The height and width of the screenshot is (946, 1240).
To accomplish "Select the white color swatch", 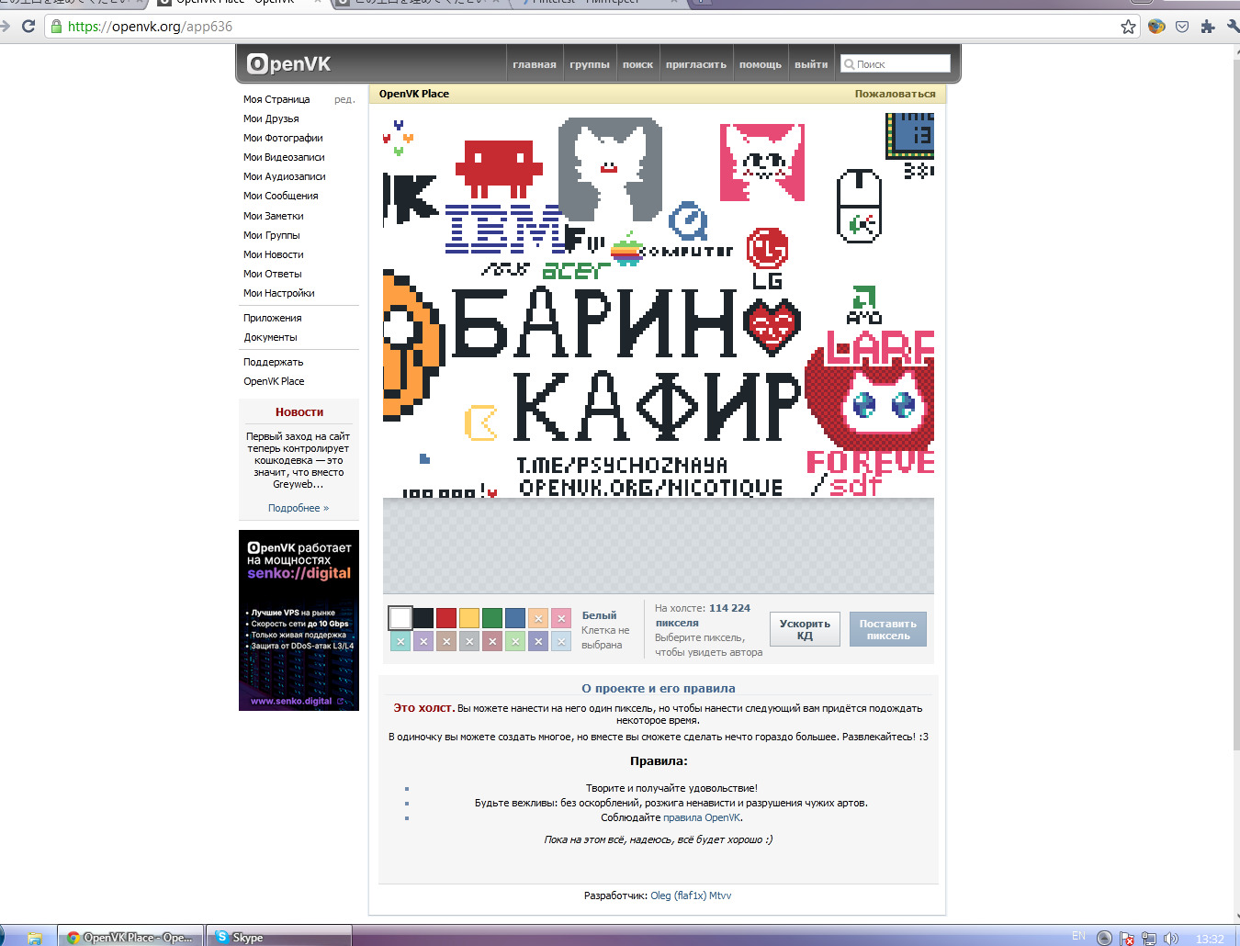I will pyautogui.click(x=400, y=618).
